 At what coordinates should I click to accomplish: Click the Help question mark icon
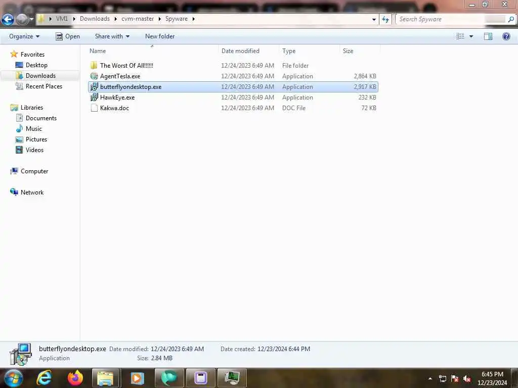point(506,36)
